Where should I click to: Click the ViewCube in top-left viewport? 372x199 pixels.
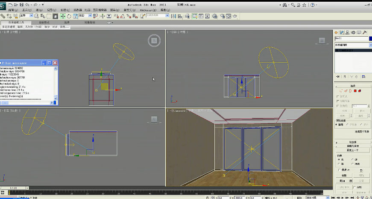click(x=154, y=41)
